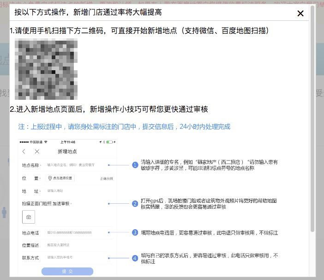Click the tip text beginning 填写自己的联系方式后
The image size is (324, 280).
tap(210, 258)
